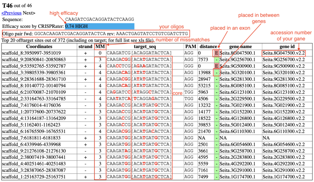Click the Previous link

pyautogui.click(x=11, y=13)
